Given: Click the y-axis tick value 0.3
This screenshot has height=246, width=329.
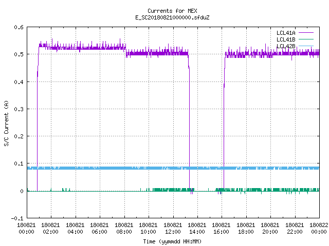Looking at the screenshot, I should point(19,109).
